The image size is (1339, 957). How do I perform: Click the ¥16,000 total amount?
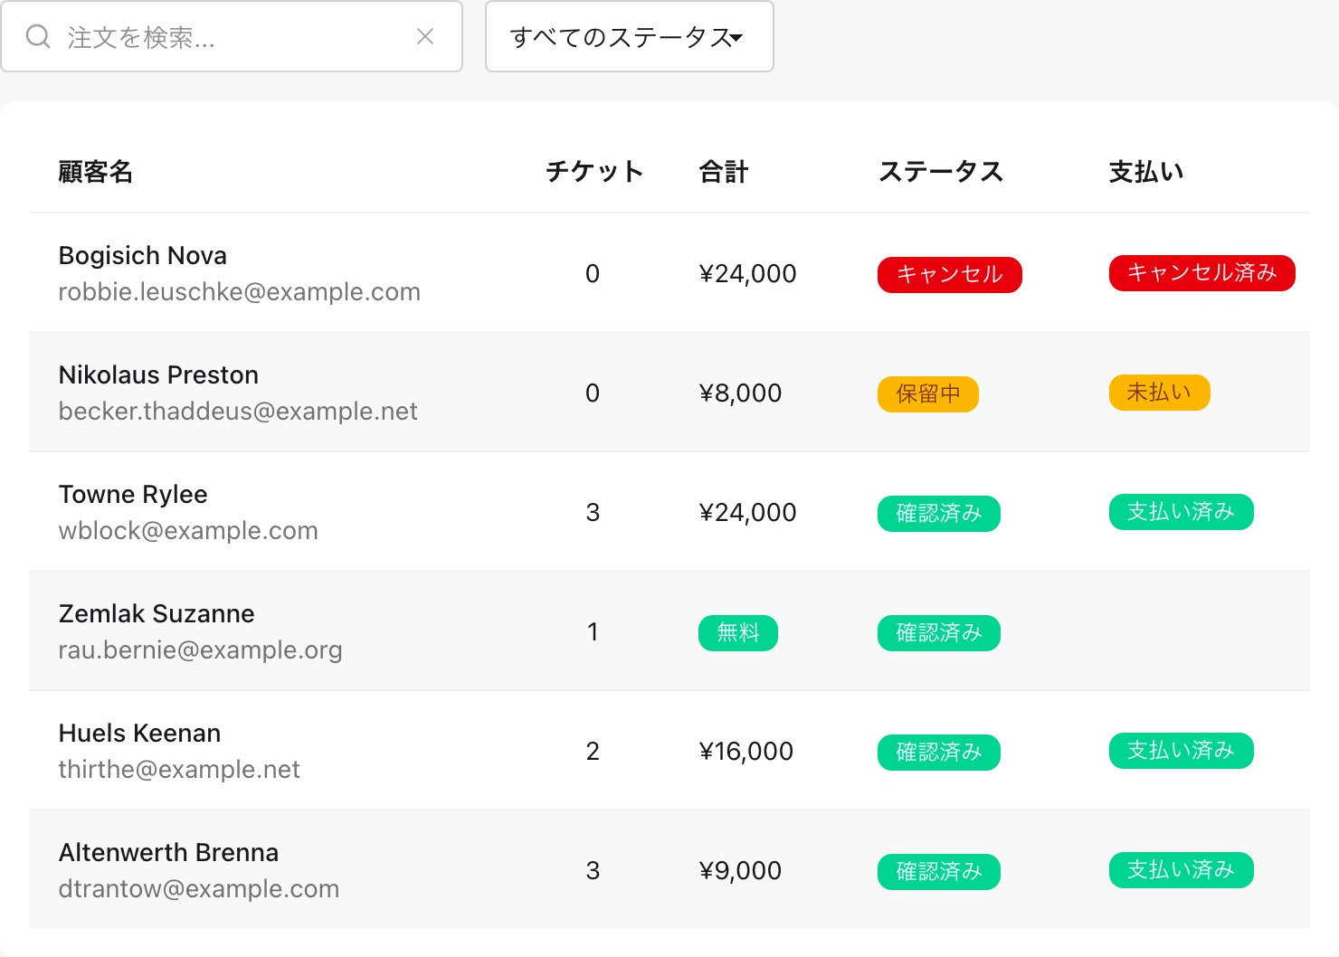(x=746, y=752)
